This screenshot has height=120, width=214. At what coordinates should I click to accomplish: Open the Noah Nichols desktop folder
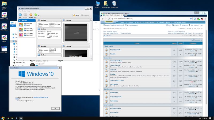[x=106, y=5]
